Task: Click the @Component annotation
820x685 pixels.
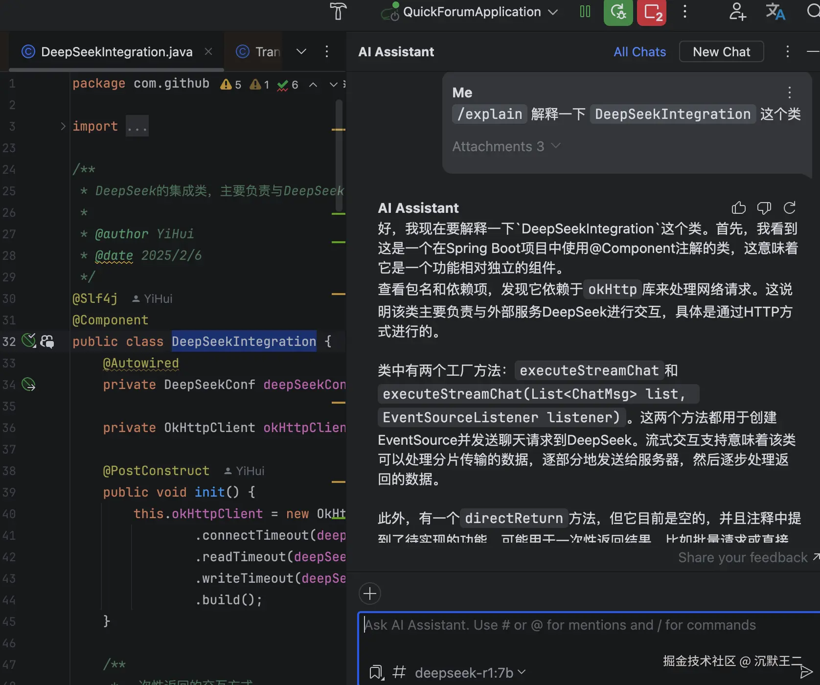Action: [110, 320]
